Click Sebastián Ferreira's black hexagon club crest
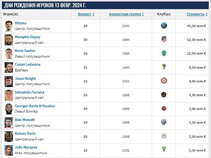Viewport: 211px width, 158px height. 164,95
